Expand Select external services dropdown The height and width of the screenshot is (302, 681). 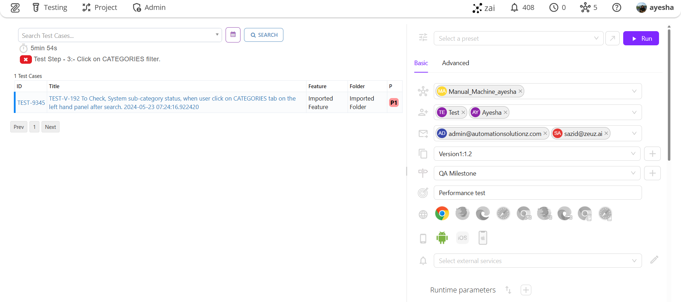click(537, 261)
